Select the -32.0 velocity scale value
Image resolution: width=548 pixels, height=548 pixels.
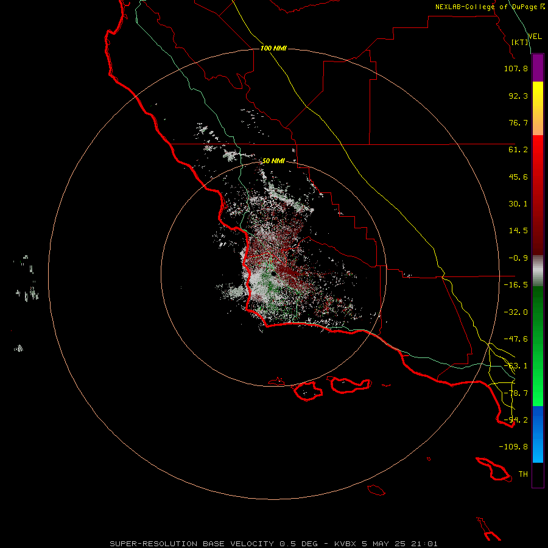click(x=516, y=312)
